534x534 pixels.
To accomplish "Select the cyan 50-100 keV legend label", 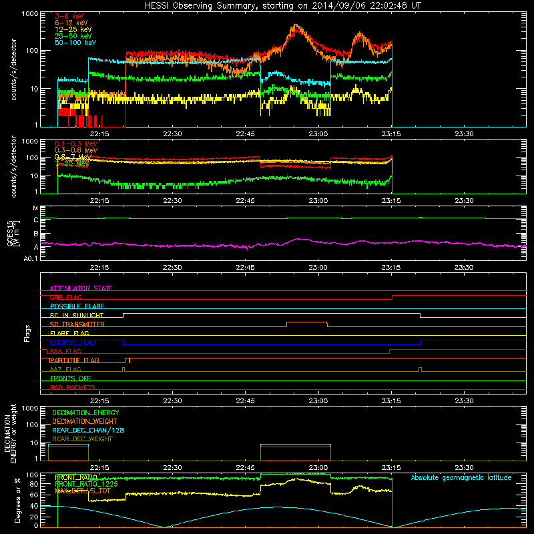I will point(75,43).
